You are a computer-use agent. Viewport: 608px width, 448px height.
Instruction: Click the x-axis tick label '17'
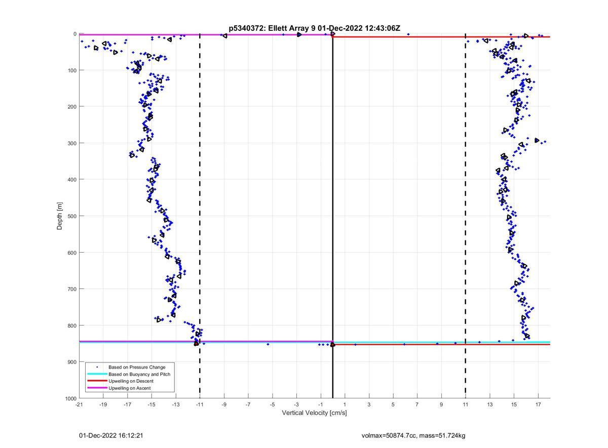pyautogui.click(x=539, y=404)
